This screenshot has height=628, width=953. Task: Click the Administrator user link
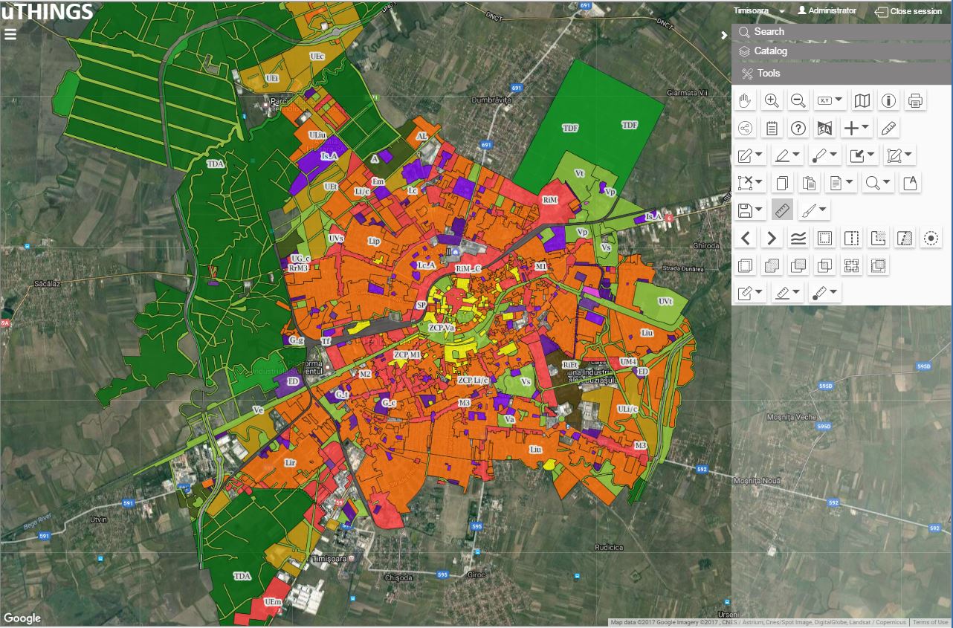[x=827, y=11]
